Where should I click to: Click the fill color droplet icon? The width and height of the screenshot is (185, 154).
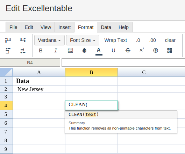[84, 50]
